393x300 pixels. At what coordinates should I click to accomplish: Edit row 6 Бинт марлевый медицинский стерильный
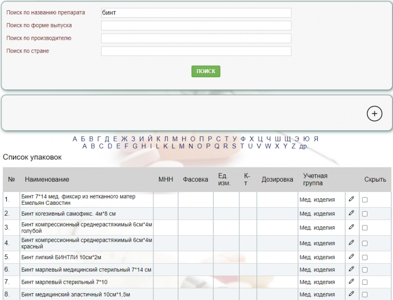pyautogui.click(x=351, y=270)
